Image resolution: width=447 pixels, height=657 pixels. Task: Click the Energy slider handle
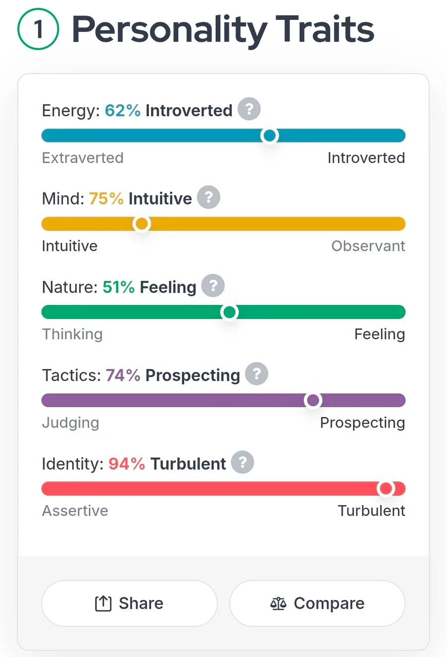tap(270, 136)
